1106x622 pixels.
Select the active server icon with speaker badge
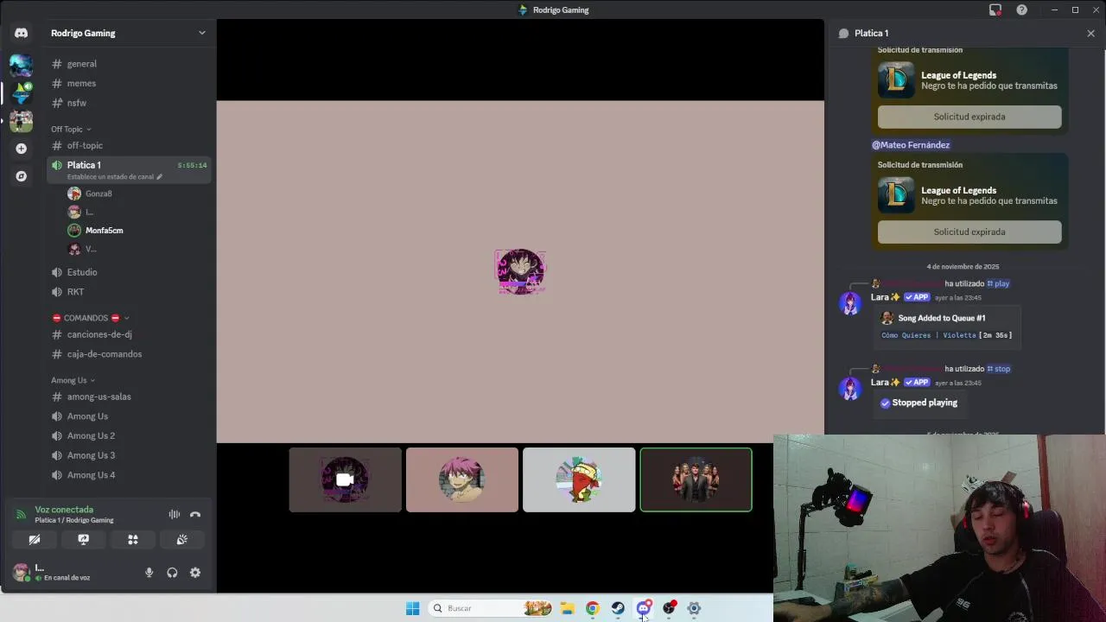point(21,92)
